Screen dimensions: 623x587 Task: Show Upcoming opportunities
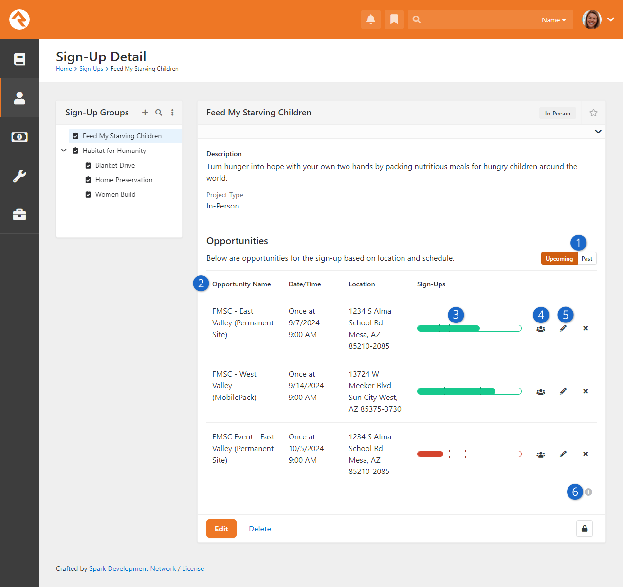click(x=559, y=258)
